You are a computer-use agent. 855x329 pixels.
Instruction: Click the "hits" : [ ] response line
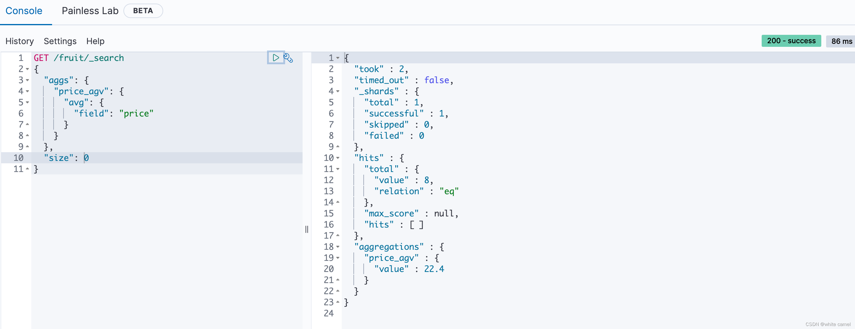[394, 225]
